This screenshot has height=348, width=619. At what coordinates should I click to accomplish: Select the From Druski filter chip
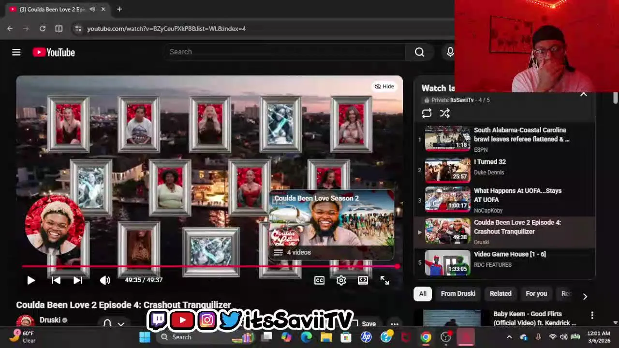[458, 293]
